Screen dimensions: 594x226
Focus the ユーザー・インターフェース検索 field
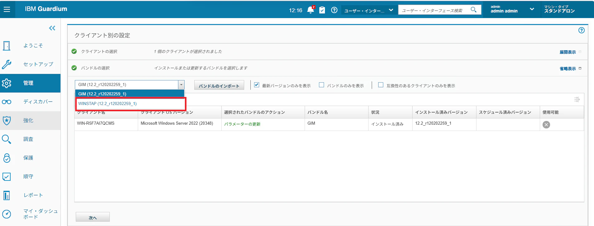435,10
